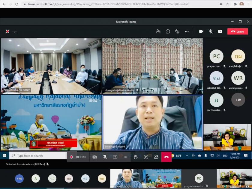Viewport: 252px width, 189px height.
Task: Click the share screen icon beside Leave
Action: pos(220,31)
